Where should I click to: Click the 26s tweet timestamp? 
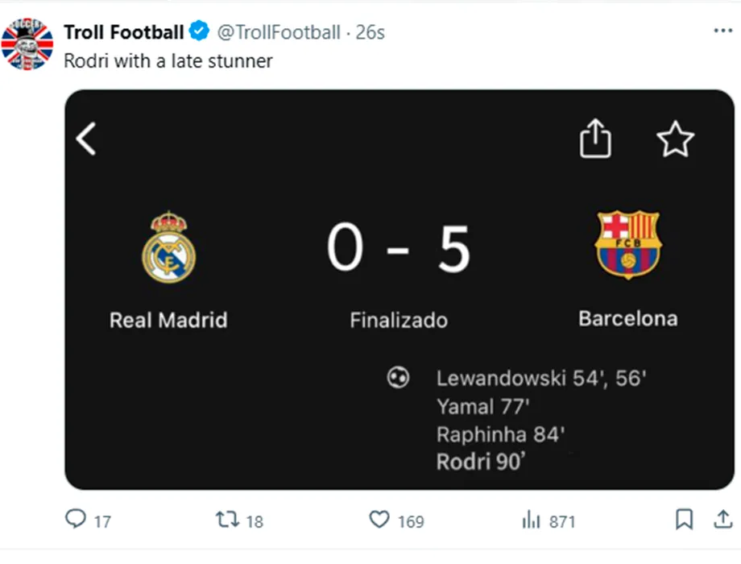pyautogui.click(x=370, y=32)
